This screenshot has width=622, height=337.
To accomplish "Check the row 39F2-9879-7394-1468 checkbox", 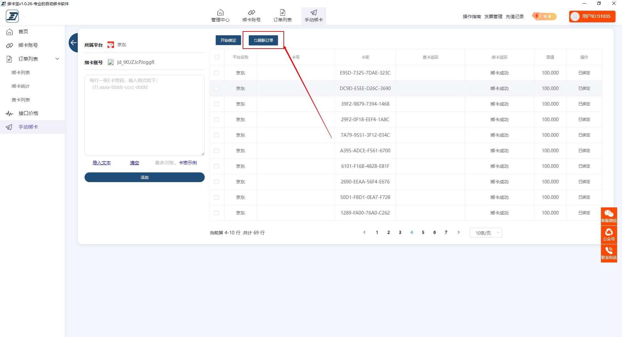I will pos(216,104).
